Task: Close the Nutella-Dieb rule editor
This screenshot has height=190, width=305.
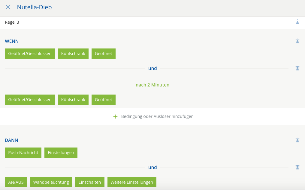Action: tap(8, 7)
